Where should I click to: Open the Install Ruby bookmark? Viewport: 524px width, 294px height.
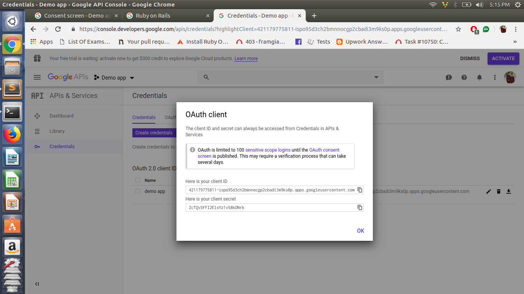(203, 42)
